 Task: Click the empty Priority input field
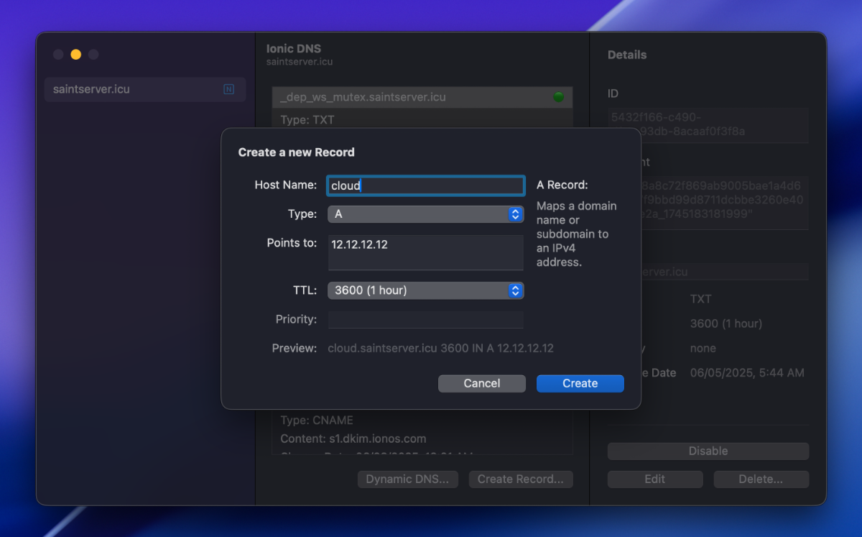point(425,320)
